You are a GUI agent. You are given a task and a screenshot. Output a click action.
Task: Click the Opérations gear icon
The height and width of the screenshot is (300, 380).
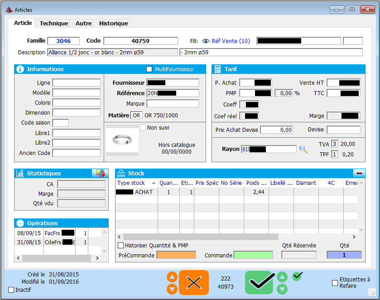click(x=20, y=223)
